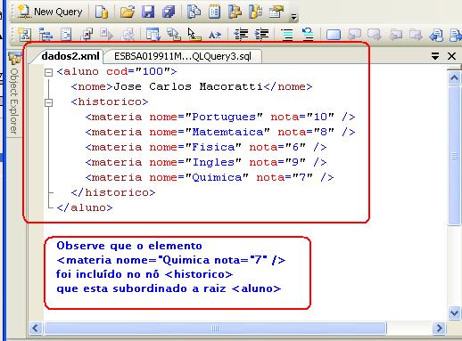Click the opening <historico> tag
Screen dimensions: 462x341
click(110, 101)
